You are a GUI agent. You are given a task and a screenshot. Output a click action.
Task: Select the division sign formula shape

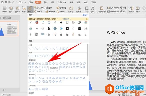[40, 89]
